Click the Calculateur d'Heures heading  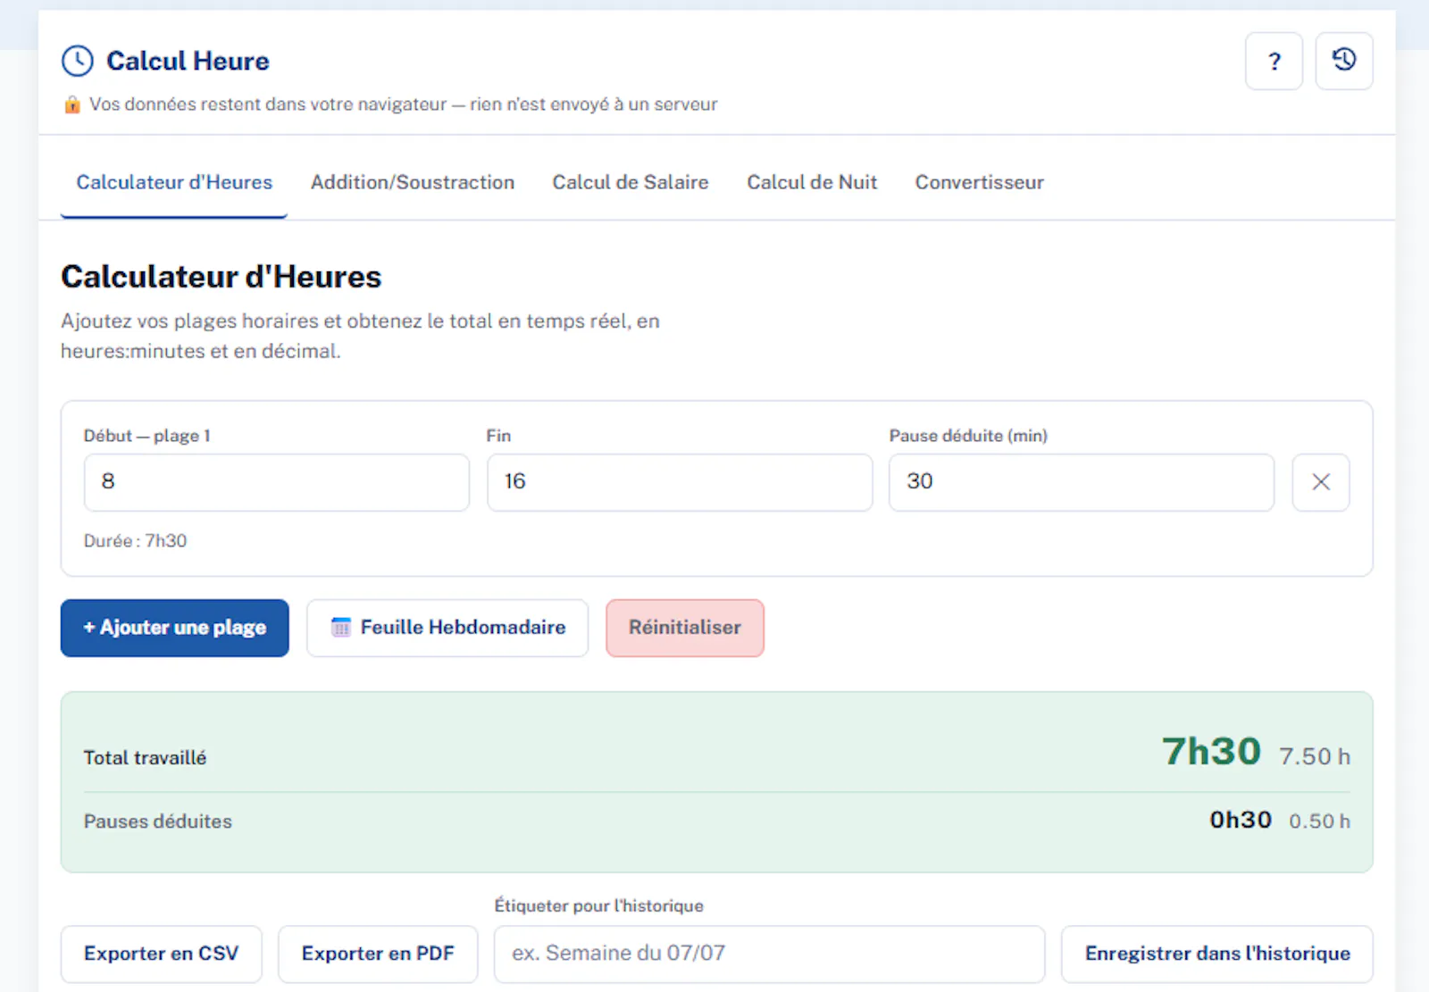coord(221,277)
